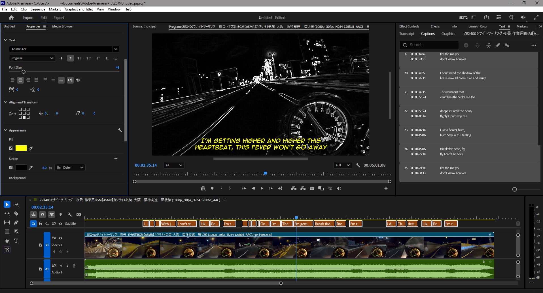This screenshot has height=293, width=543.
Task: Go to the In point
Action: pyautogui.click(x=244, y=188)
